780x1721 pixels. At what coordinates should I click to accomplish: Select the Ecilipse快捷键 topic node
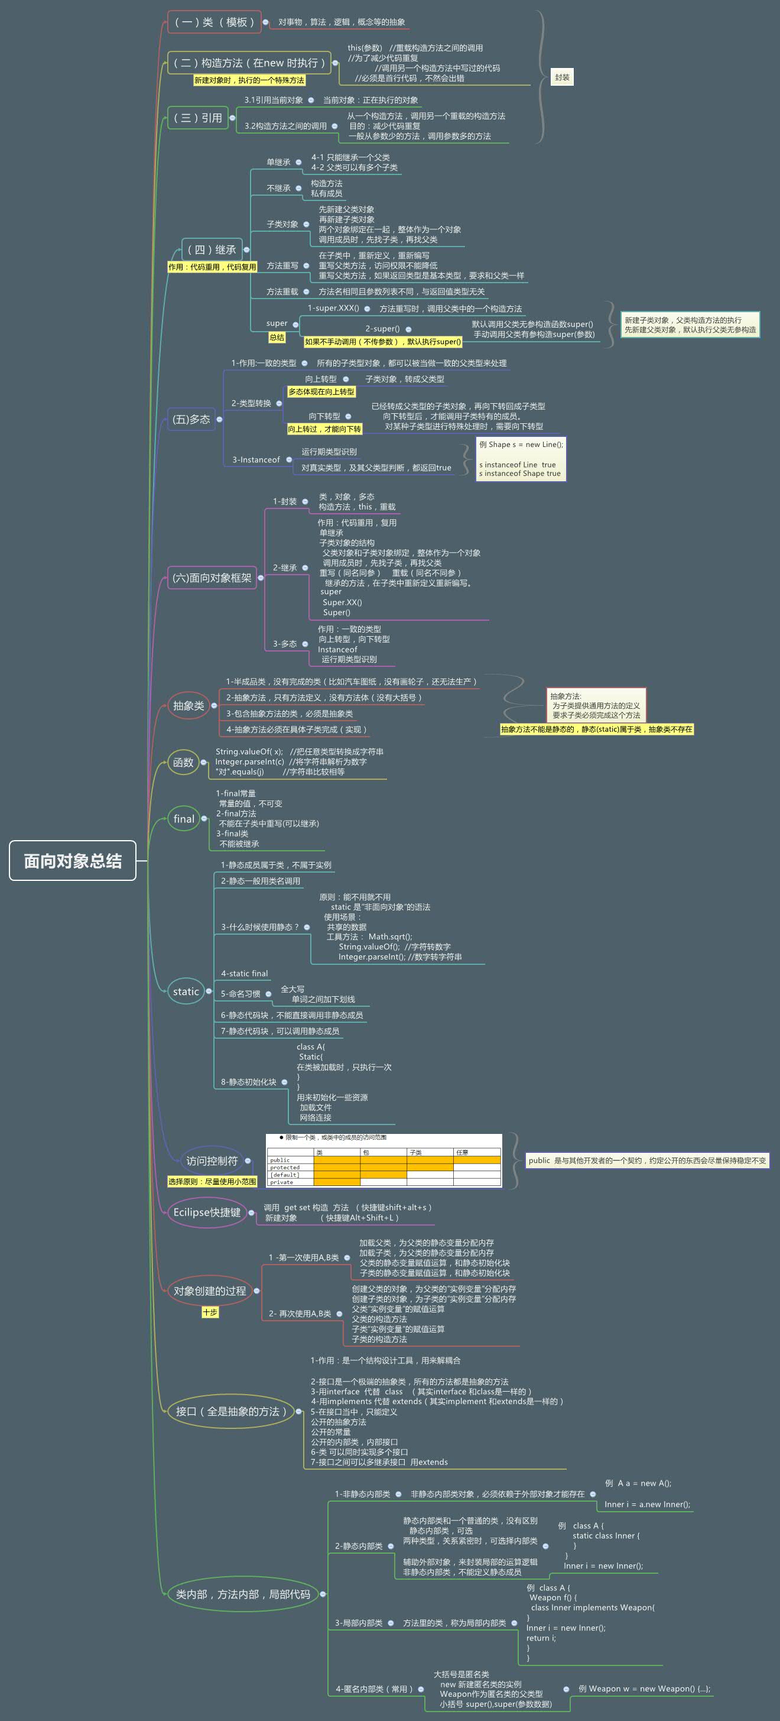point(207,1213)
